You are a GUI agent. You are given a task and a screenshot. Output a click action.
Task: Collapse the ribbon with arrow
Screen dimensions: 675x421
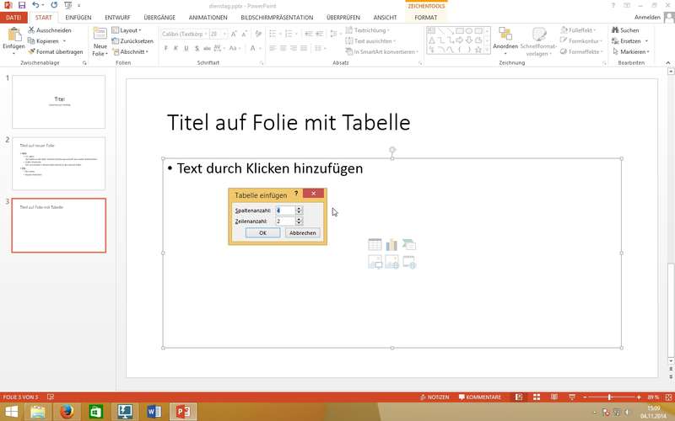[x=668, y=62]
